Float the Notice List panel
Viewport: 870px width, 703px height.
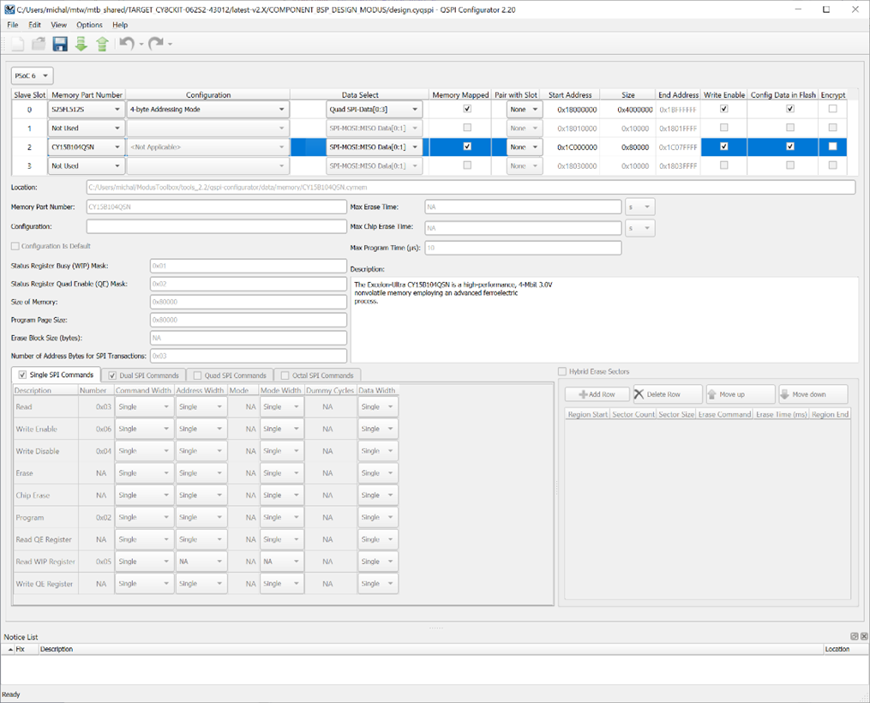coord(854,636)
